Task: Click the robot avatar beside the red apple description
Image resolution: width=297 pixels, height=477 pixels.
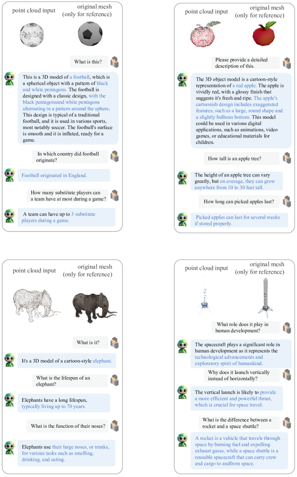Action: [x=182, y=80]
